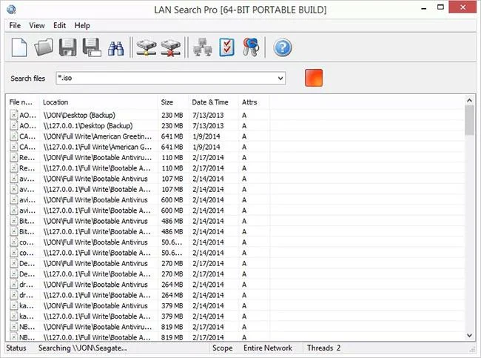This screenshot has width=481, height=358.
Task: Click the Save floppy disk icon
Action: (x=67, y=47)
